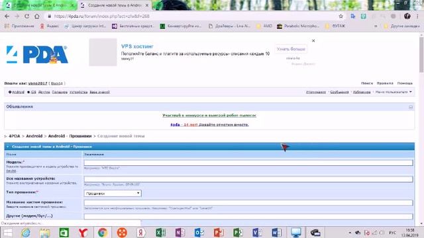Click the Другое (модем/бут) input field
The image size is (424, 238).
(248, 216)
